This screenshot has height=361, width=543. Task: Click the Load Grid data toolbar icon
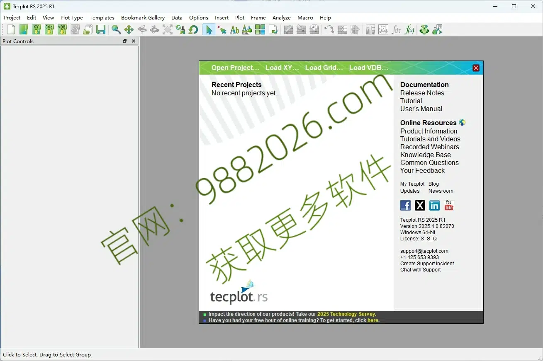click(49, 29)
